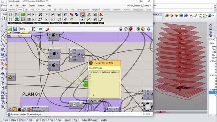Viewport: 217px width, 122px height.
Task: Open the Grasshopper File menu
Action: [x=11, y=5]
